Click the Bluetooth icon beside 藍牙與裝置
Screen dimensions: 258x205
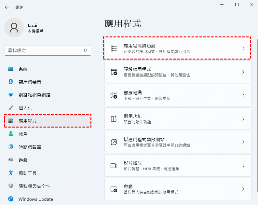point(11,82)
